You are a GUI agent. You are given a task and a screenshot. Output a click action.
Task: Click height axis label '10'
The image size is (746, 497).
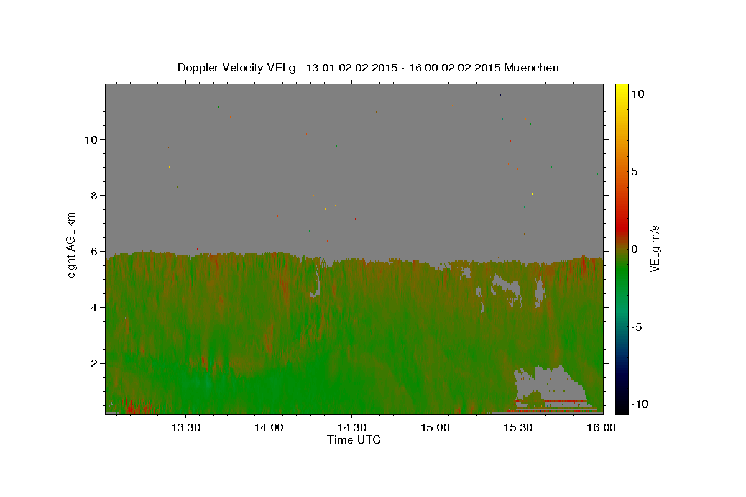coord(90,140)
